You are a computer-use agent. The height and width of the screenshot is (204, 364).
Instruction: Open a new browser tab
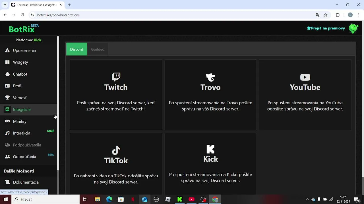(69, 5)
